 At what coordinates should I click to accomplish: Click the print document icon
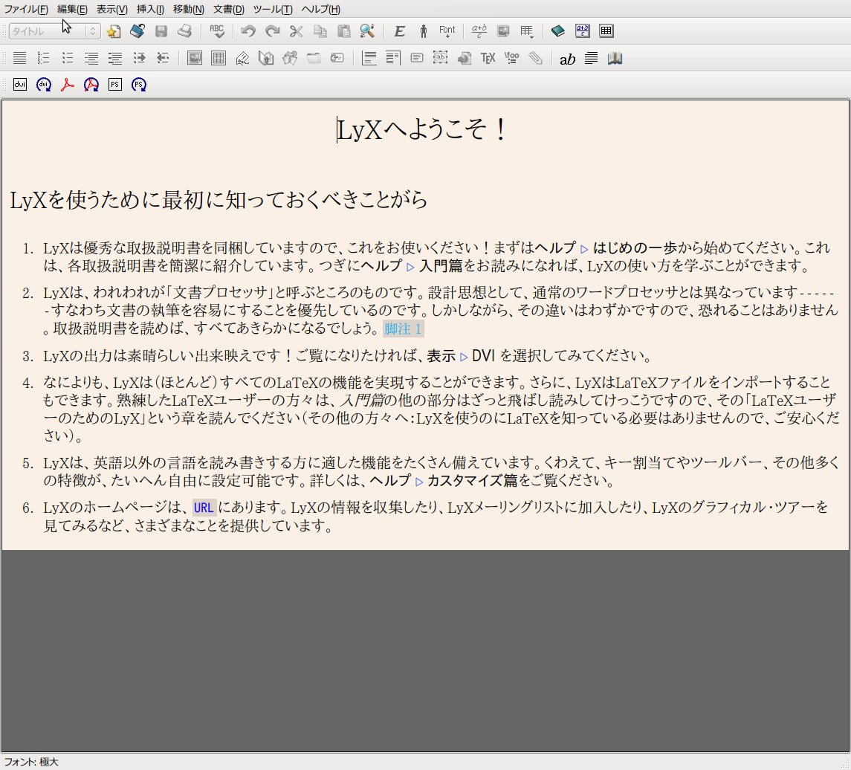184,31
